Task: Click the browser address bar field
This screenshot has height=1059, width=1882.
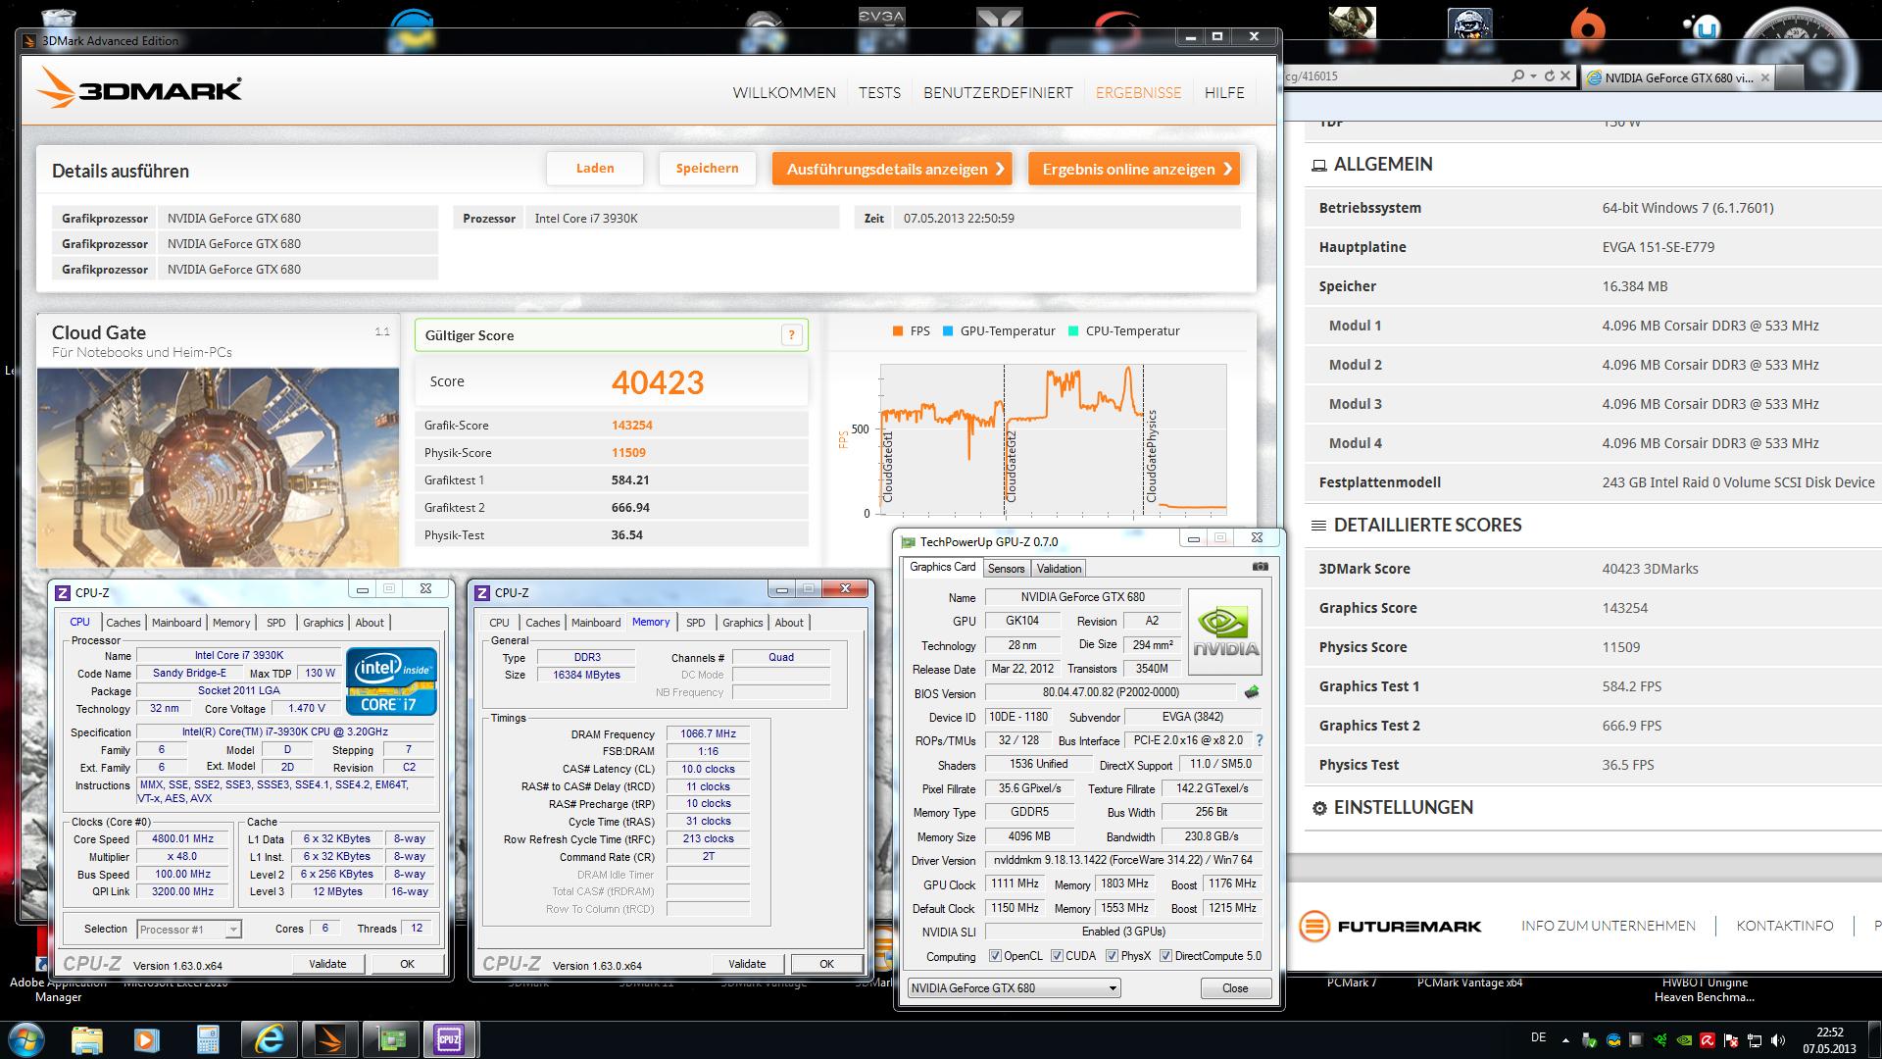Action: point(1395,76)
